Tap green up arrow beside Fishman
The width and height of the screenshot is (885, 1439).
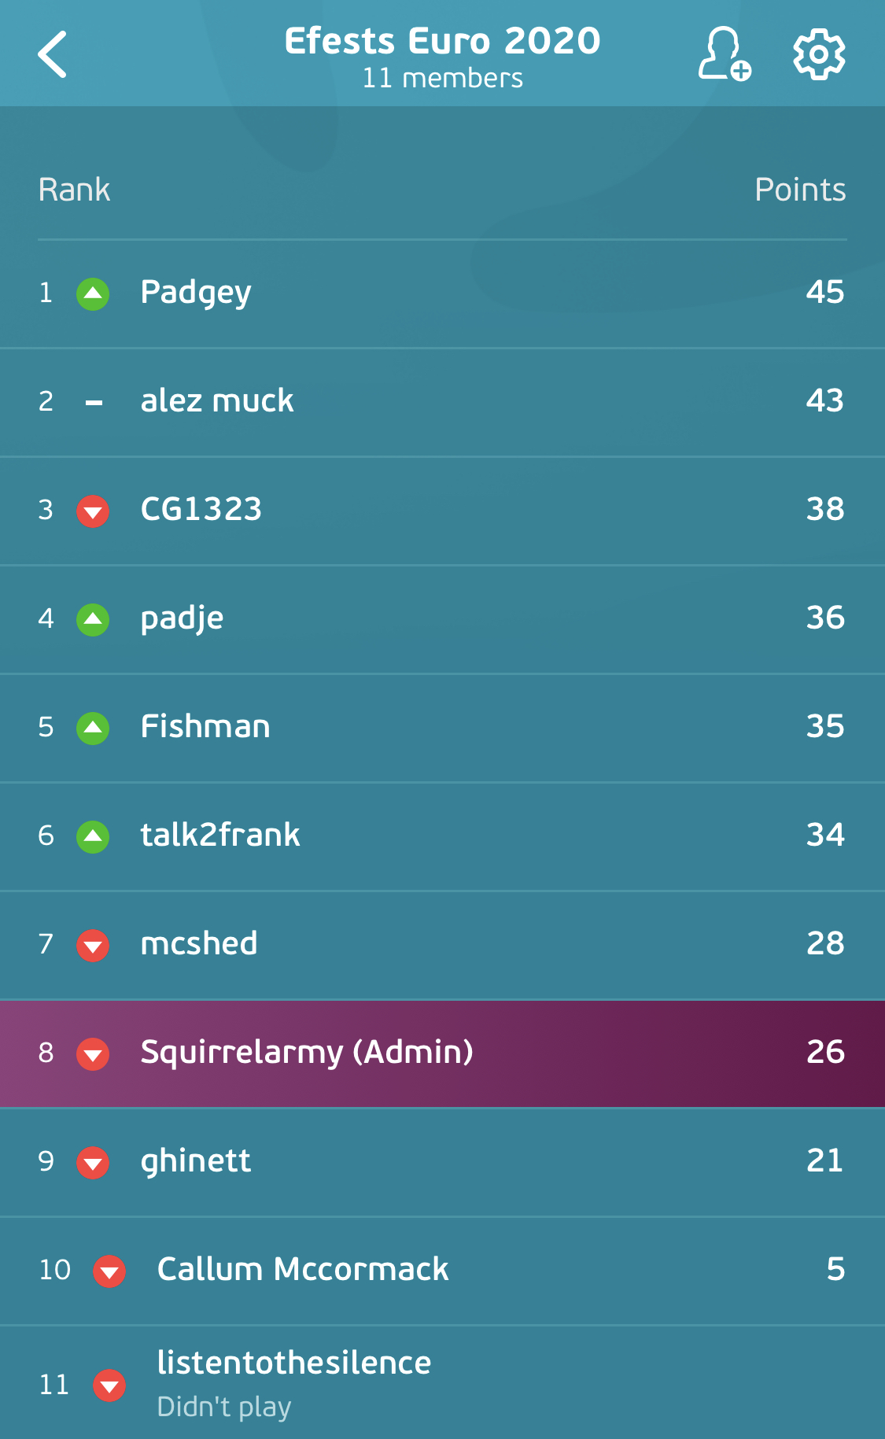(x=93, y=728)
